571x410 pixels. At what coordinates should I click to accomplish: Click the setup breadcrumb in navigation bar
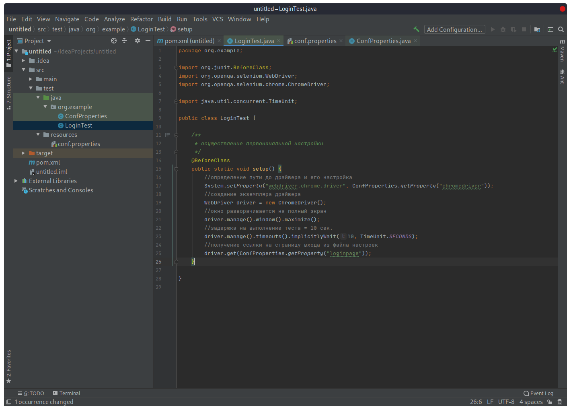tap(181, 29)
